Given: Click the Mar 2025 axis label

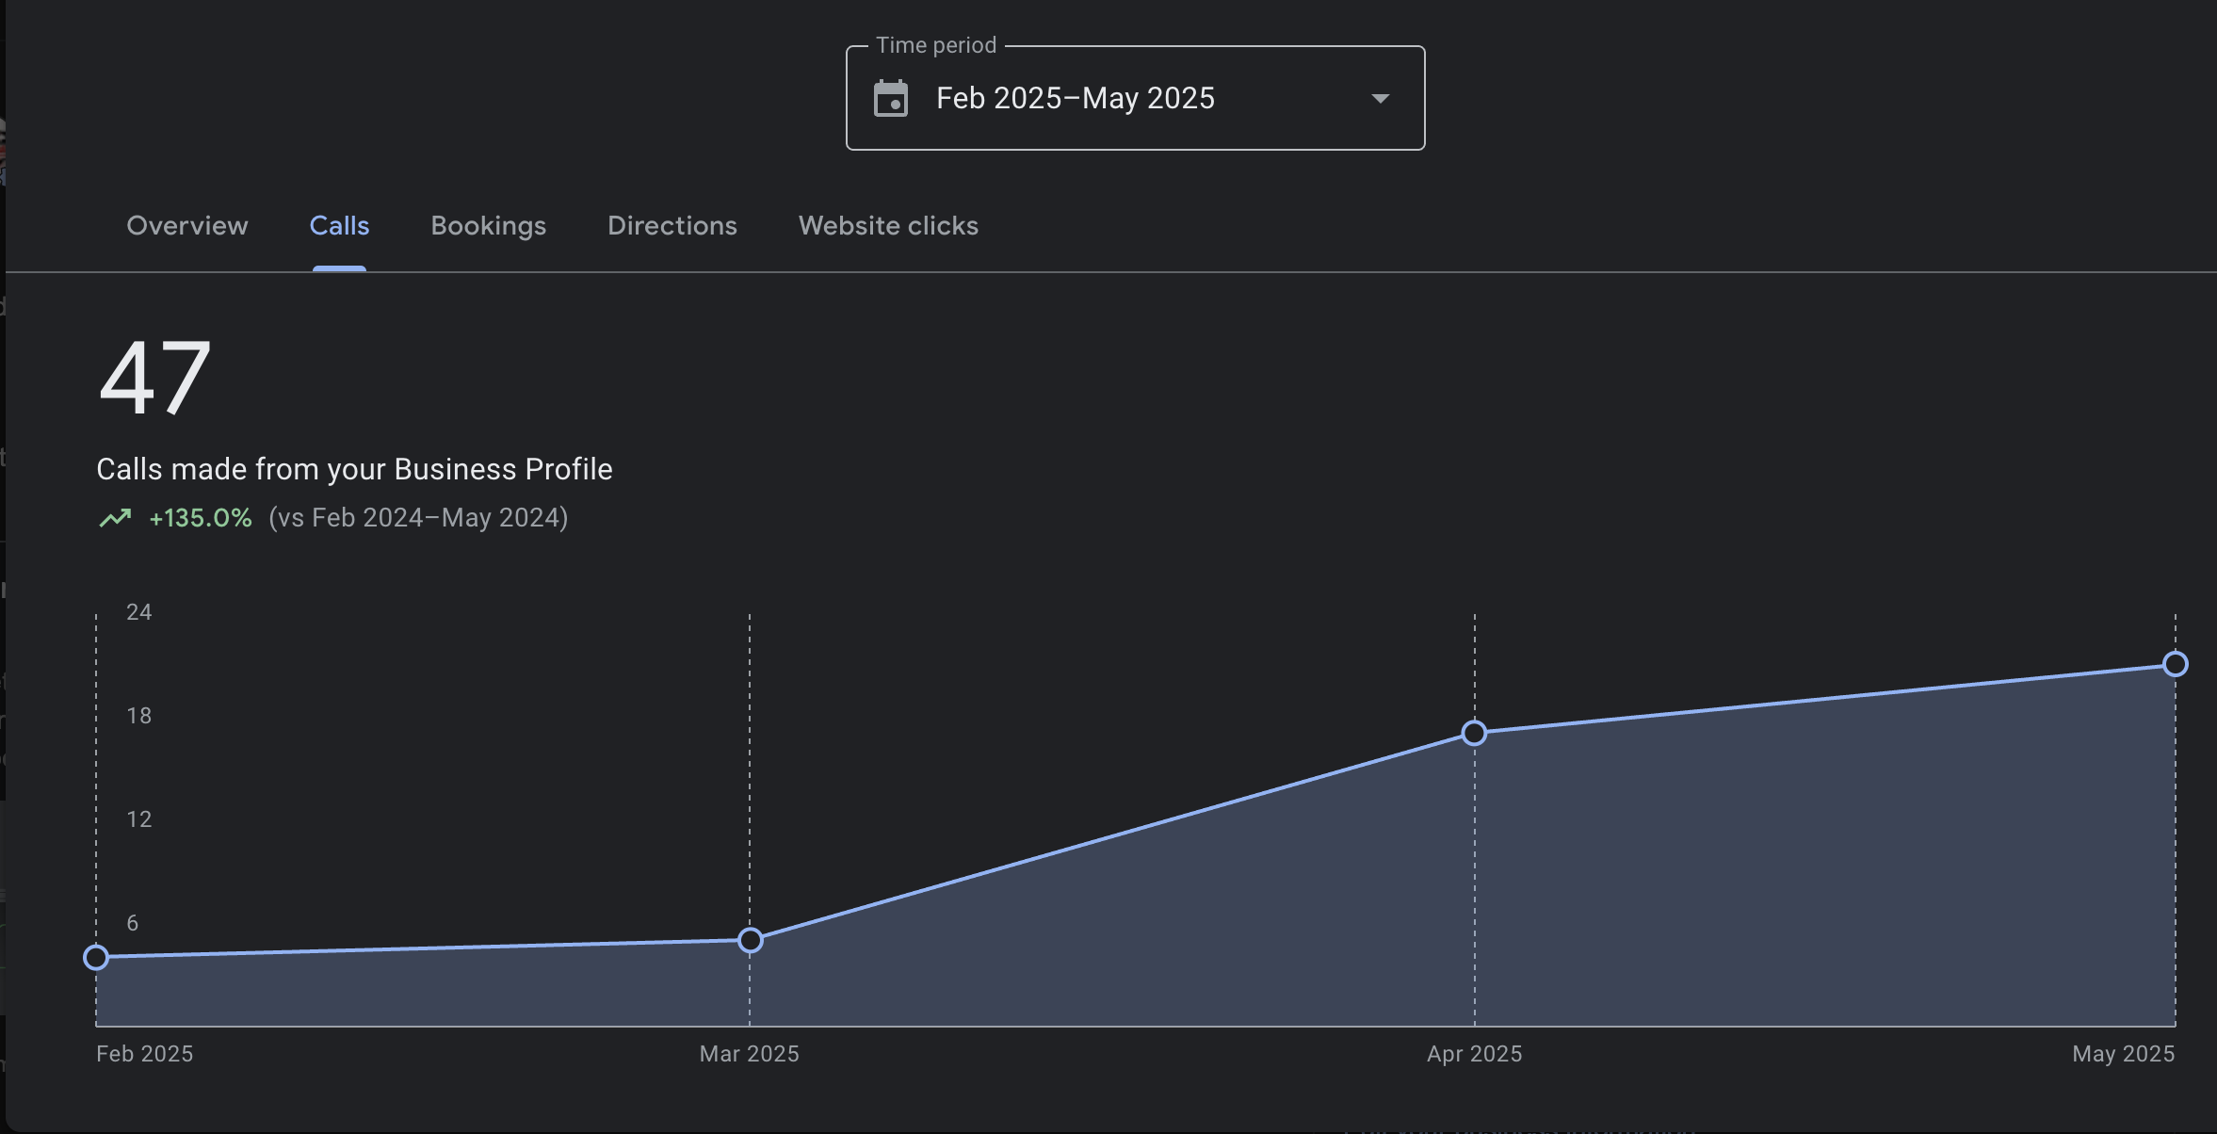Looking at the screenshot, I should (x=749, y=1054).
